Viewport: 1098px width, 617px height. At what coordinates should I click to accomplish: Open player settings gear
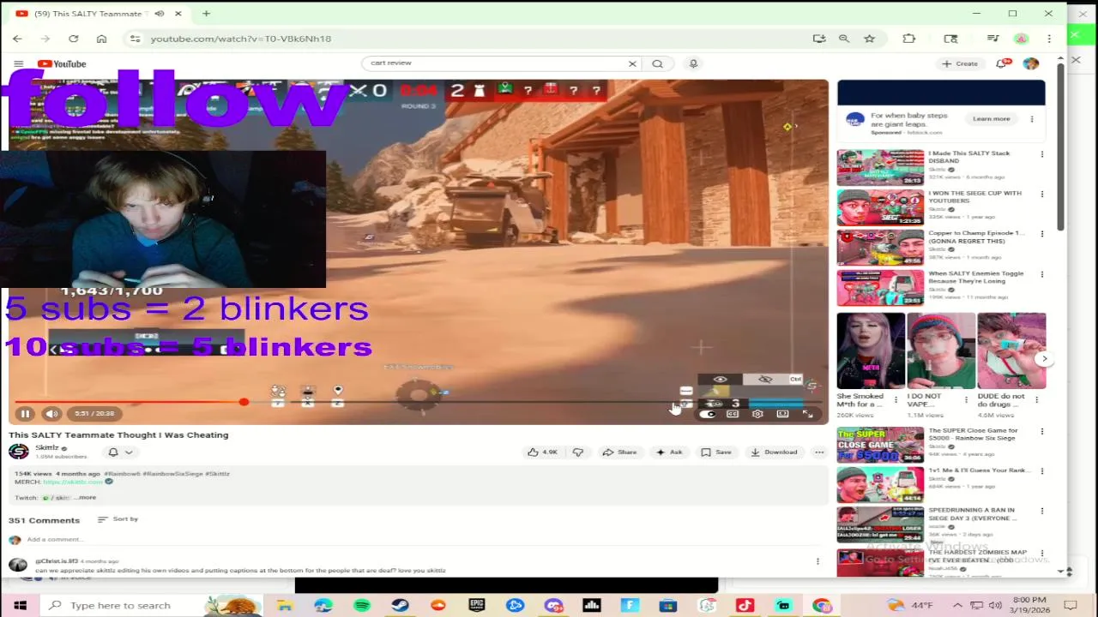(x=757, y=414)
